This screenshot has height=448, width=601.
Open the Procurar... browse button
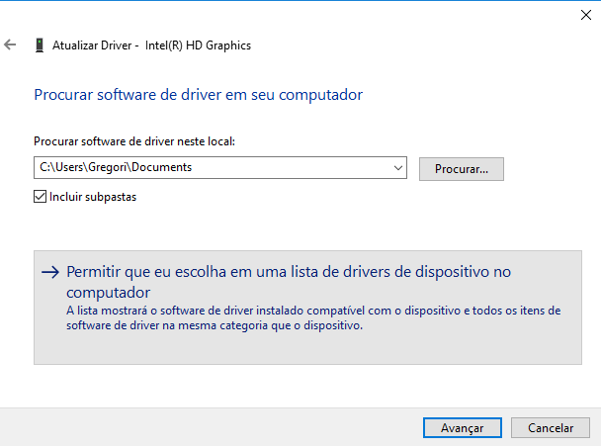click(x=461, y=169)
